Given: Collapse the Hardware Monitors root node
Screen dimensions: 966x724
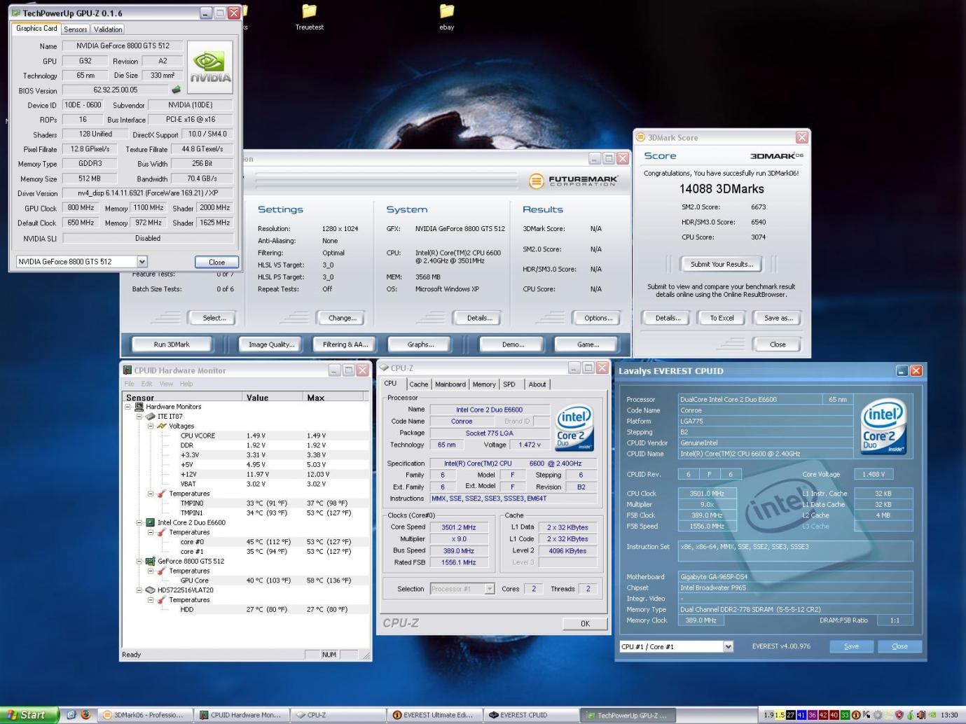Looking at the screenshot, I should click(x=128, y=407).
